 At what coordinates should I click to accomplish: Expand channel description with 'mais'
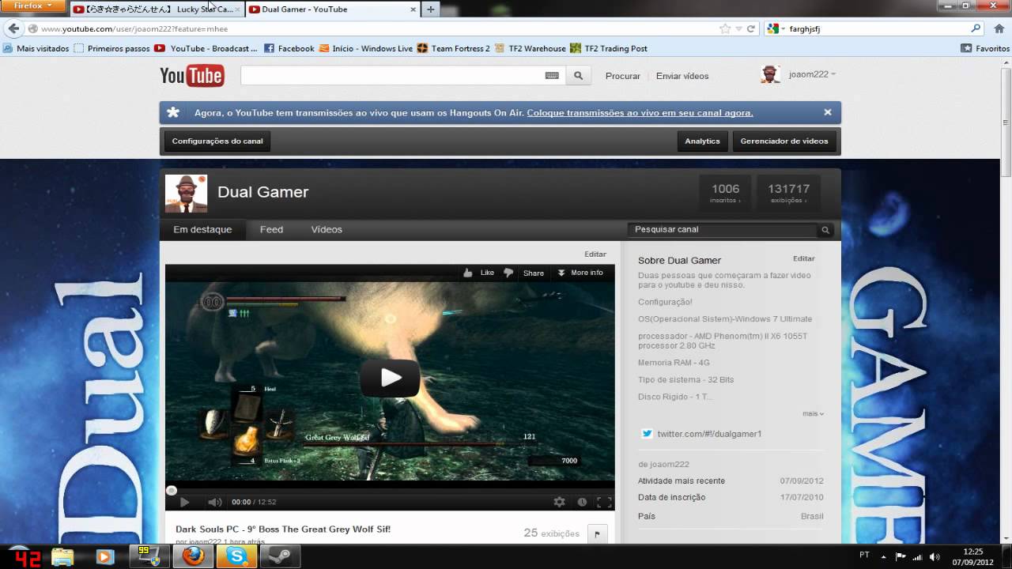click(813, 413)
